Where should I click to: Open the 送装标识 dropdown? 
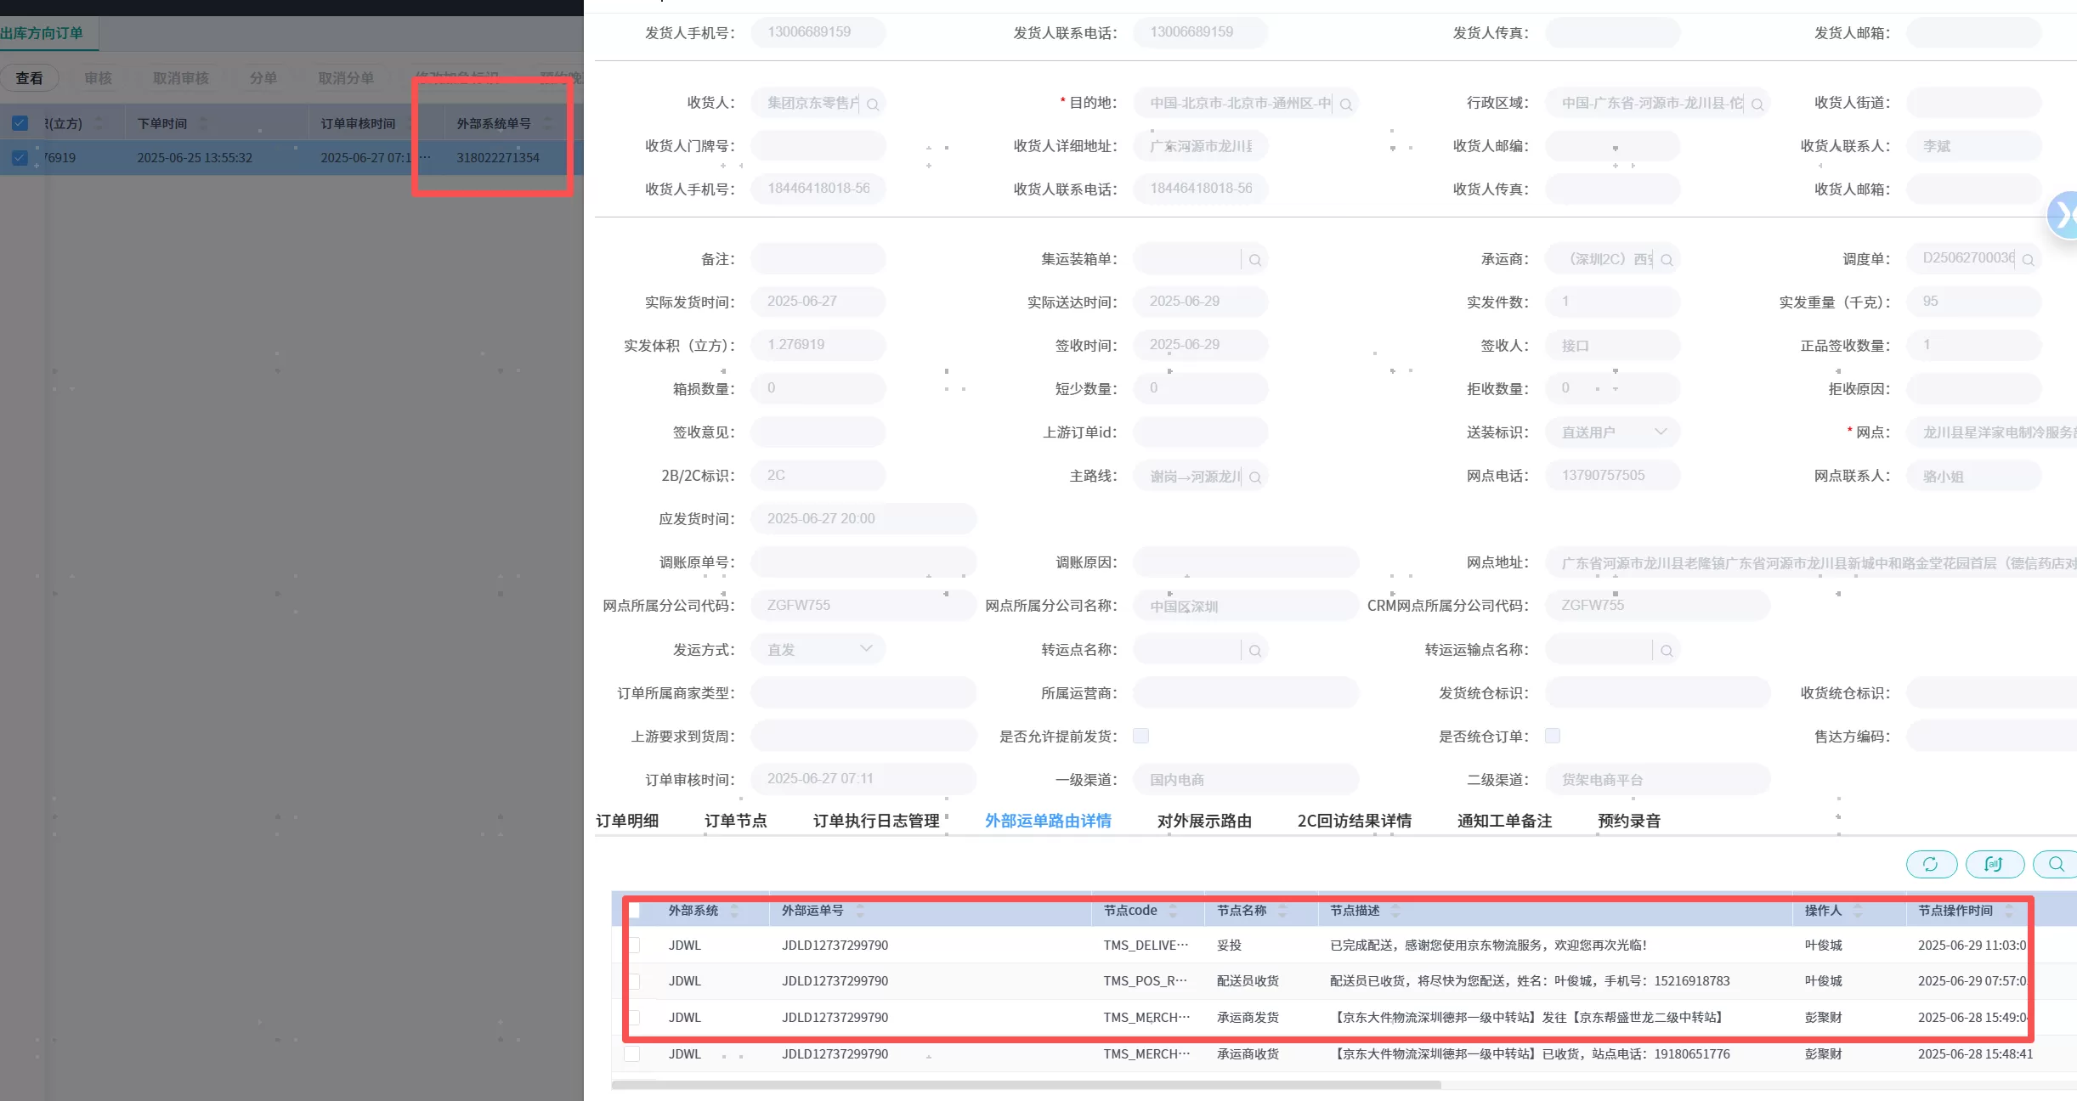(1660, 432)
